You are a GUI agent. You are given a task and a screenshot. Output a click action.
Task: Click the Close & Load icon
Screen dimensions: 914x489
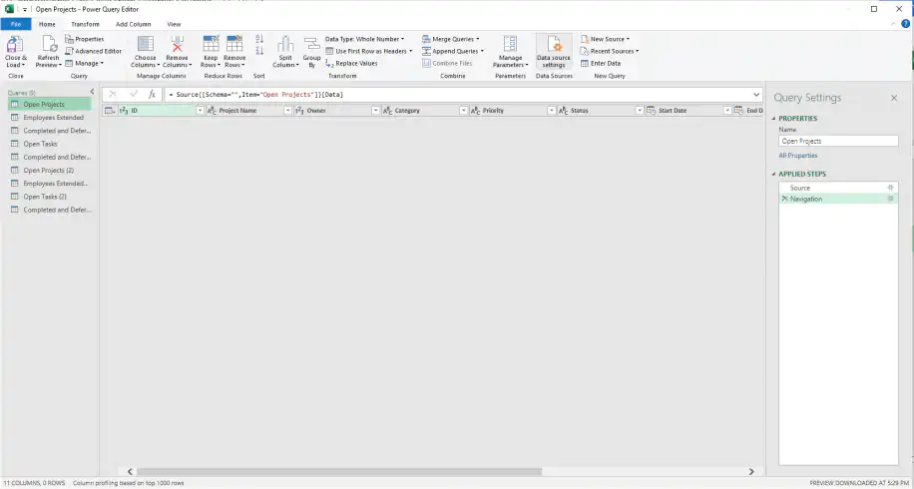point(15,44)
